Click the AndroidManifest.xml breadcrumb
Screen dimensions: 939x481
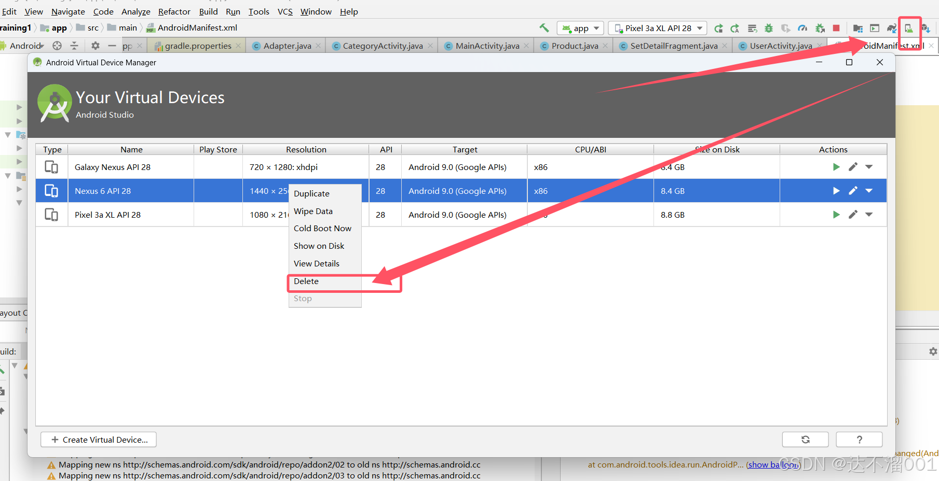[x=192, y=27]
